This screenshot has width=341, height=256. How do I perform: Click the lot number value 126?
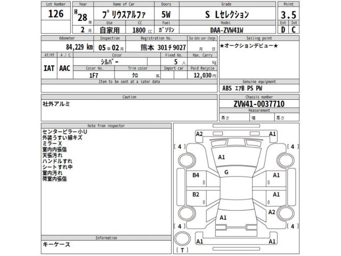56,14
